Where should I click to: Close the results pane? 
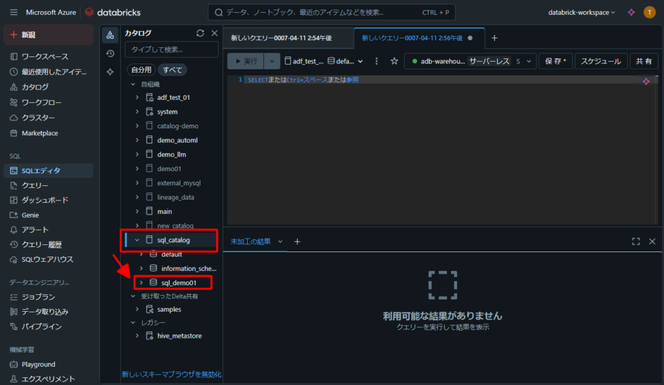652,241
